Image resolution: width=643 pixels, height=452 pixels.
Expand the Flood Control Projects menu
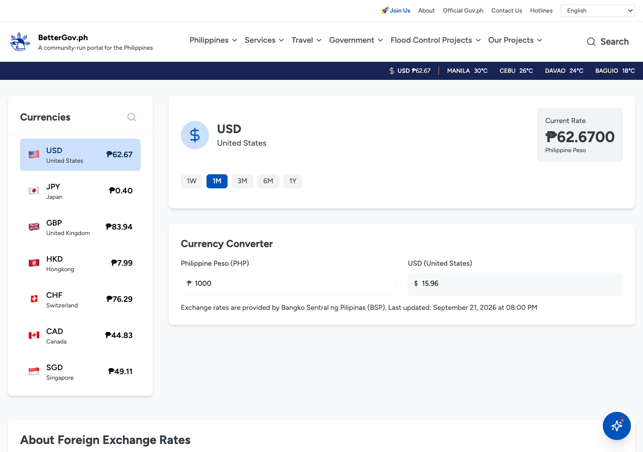pyautogui.click(x=436, y=40)
